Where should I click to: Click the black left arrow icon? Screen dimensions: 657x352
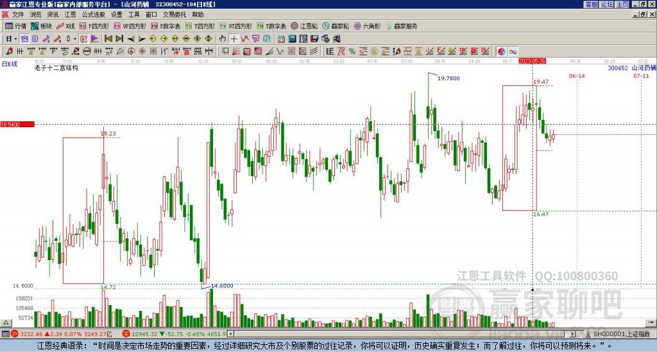[x=131, y=39]
